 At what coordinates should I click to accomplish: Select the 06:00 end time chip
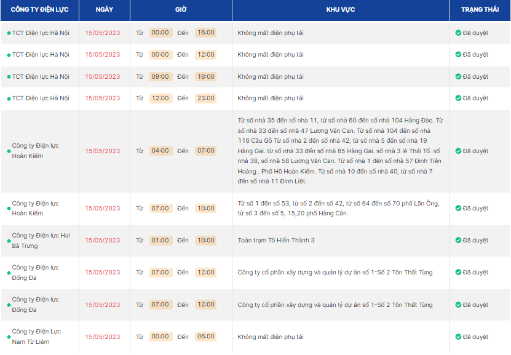(205, 337)
